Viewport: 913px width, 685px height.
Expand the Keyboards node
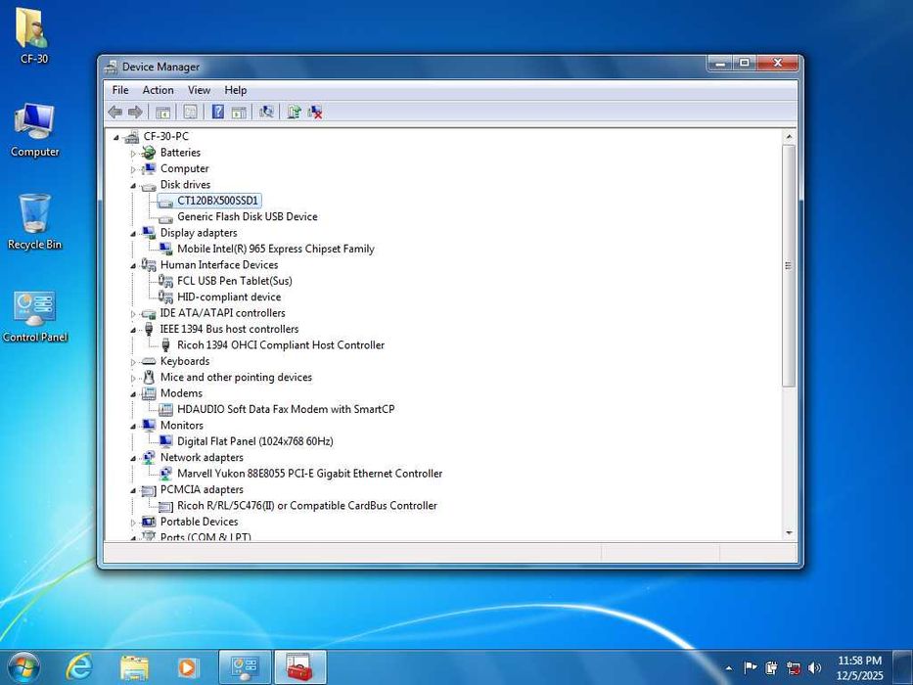[133, 362]
